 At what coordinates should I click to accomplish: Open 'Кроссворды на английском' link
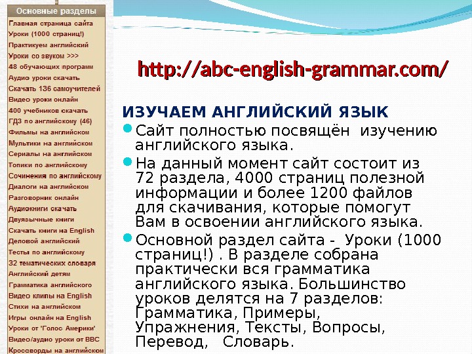(x=56, y=350)
